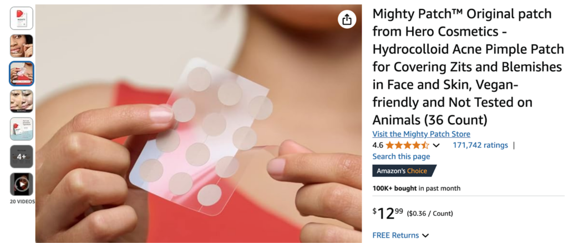The height and width of the screenshot is (243, 568).
Task: Click the Amazon's Choice badge
Action: coord(404,170)
